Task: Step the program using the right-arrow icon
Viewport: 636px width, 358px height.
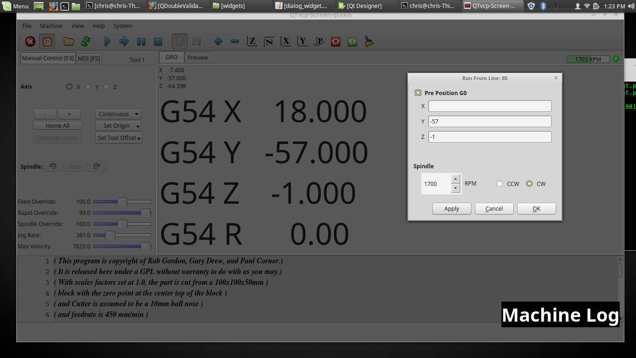Action: pos(124,41)
